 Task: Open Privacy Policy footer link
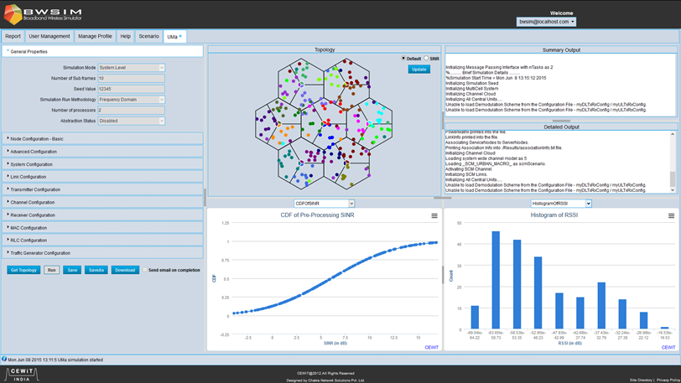tap(668, 380)
